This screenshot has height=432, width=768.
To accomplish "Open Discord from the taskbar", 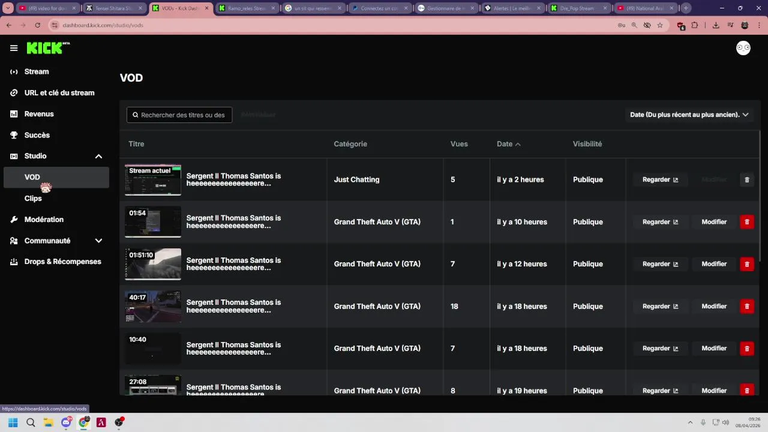I will [66, 422].
